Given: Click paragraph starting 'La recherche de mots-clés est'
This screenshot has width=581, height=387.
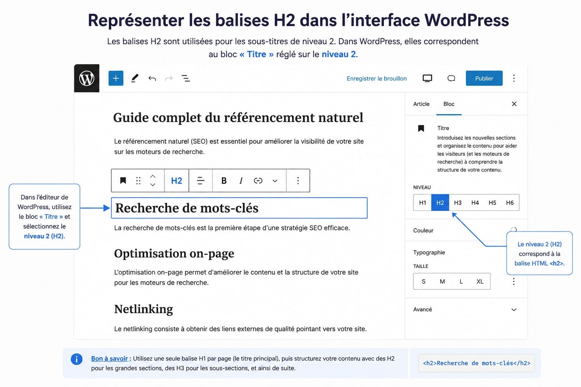Looking at the screenshot, I should [232, 228].
